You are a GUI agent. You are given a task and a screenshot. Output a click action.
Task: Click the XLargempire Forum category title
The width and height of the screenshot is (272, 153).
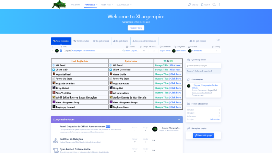pyautogui.click(x=64, y=119)
